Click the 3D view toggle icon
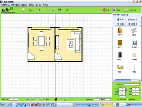 click(x=103, y=10)
